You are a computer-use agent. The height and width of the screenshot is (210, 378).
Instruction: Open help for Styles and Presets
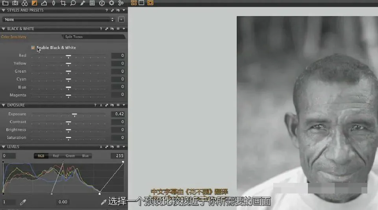click(x=107, y=10)
